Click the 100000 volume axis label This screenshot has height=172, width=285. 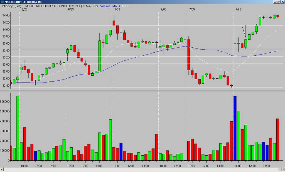[x=5, y=150]
